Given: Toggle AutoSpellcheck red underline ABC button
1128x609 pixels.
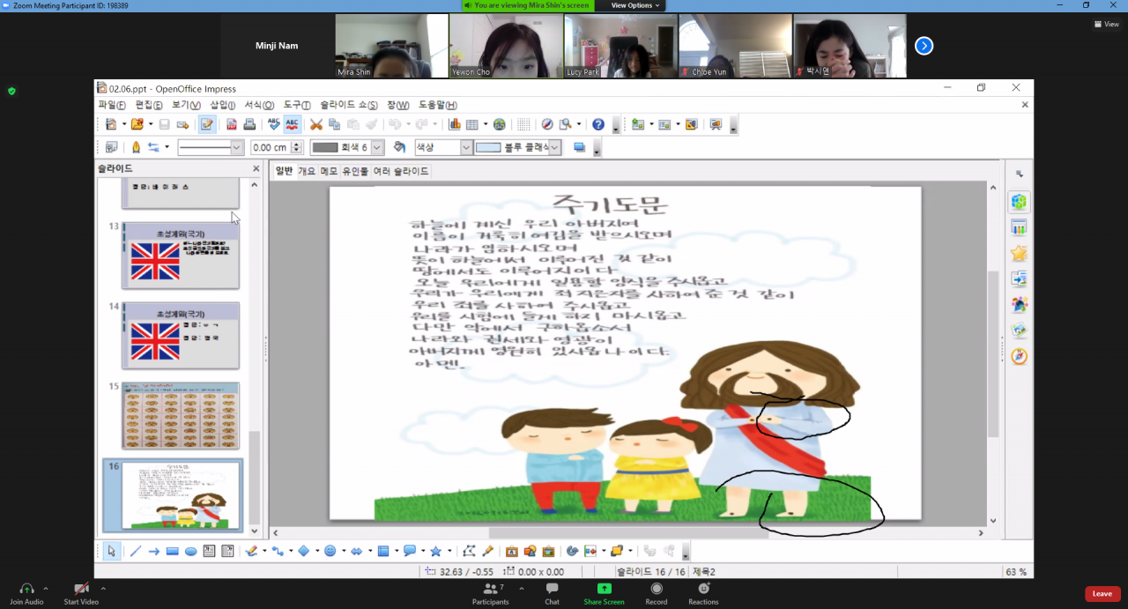Looking at the screenshot, I should click(292, 124).
